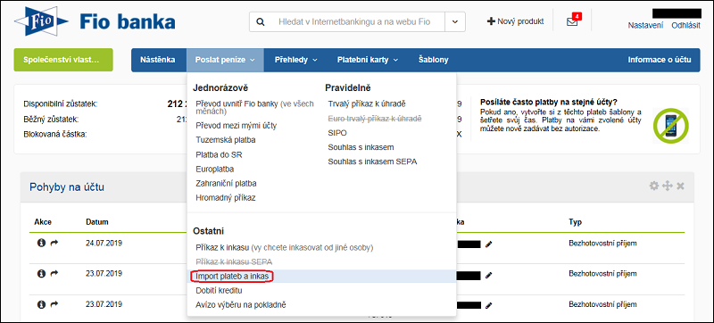Click info icon for the 24.07.2019 transaction
Screen dimensions: 714x323
point(41,244)
